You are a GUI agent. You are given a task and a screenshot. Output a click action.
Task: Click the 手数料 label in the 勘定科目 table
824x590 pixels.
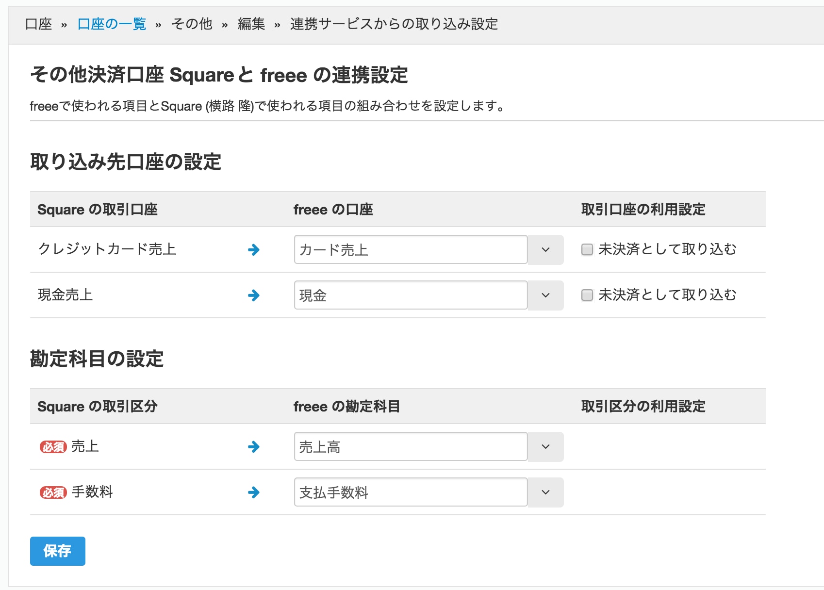click(92, 492)
